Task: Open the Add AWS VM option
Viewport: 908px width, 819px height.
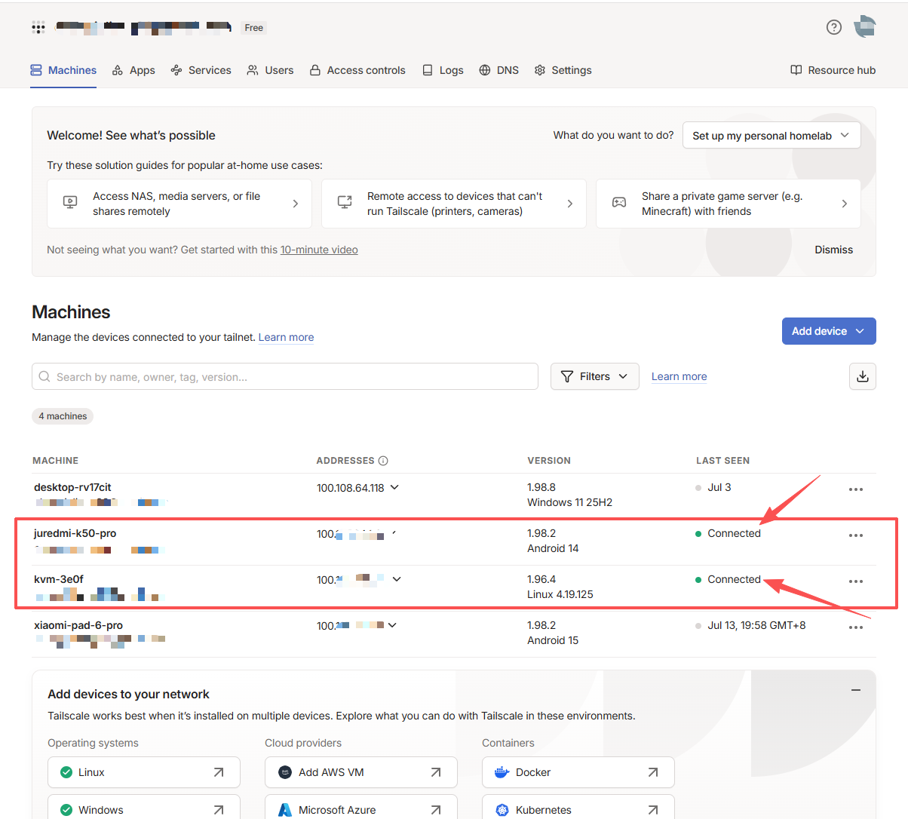Action: [x=361, y=772]
